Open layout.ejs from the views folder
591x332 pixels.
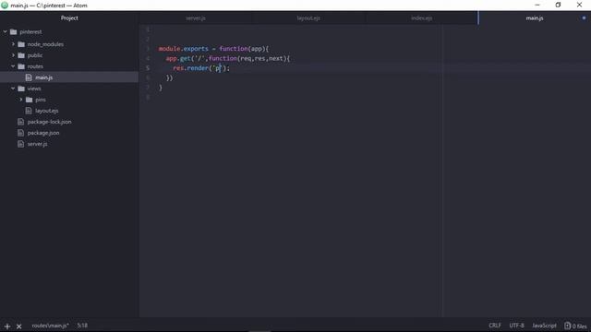tap(47, 111)
